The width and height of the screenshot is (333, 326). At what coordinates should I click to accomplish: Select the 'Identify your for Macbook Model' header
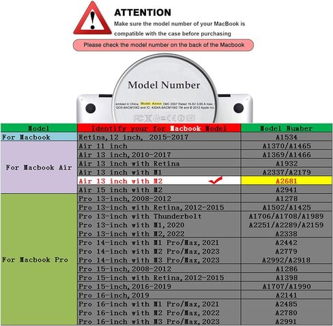tap(159, 128)
